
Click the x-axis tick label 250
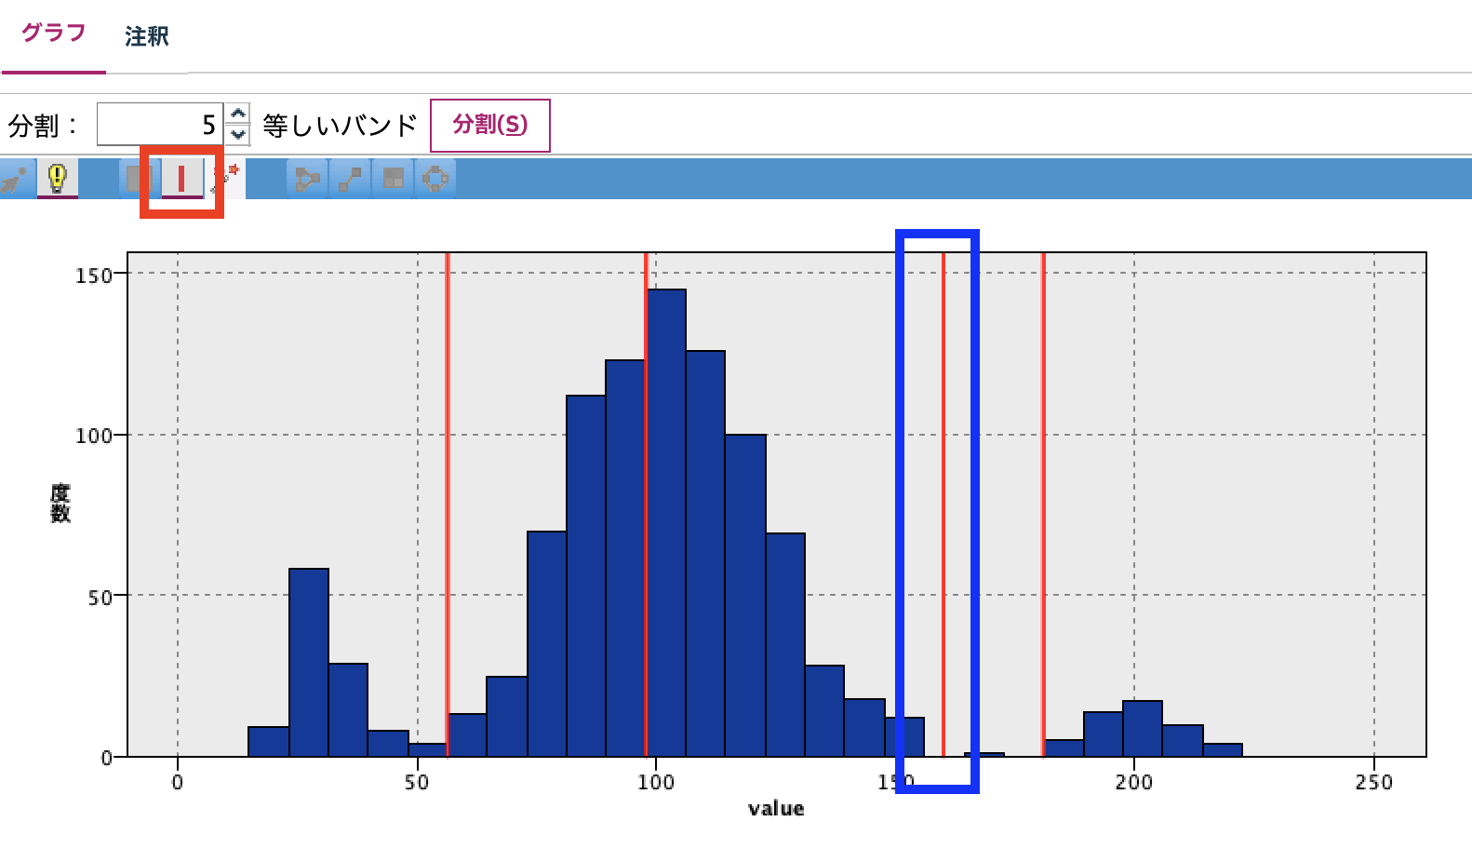[1374, 782]
